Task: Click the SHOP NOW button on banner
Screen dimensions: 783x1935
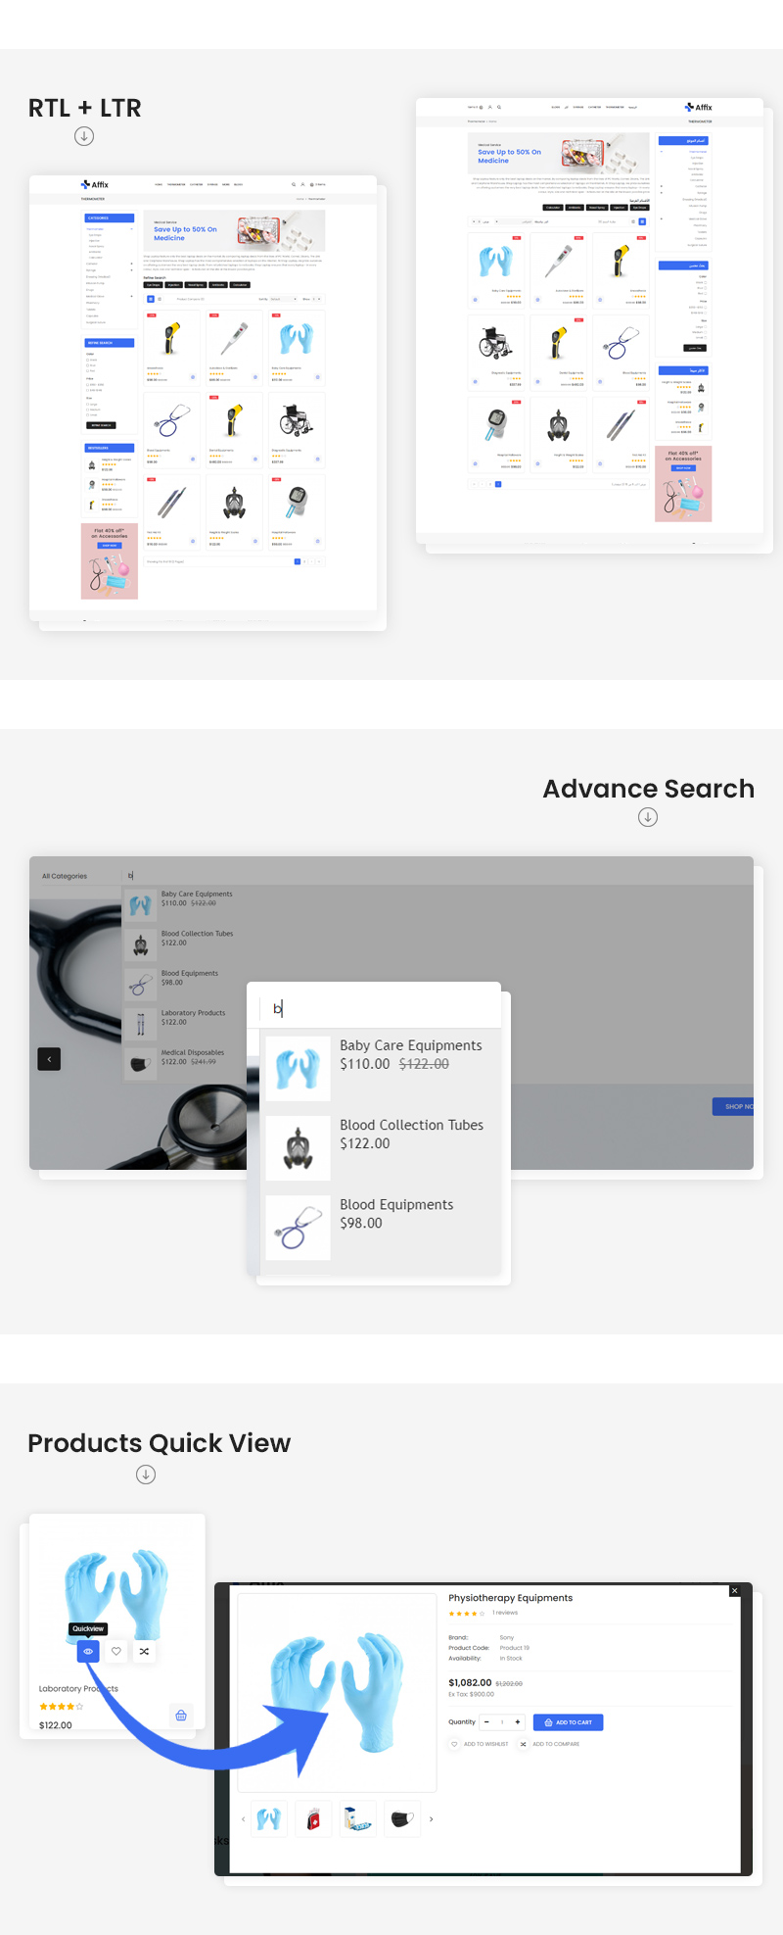Action: pyautogui.click(x=733, y=1106)
